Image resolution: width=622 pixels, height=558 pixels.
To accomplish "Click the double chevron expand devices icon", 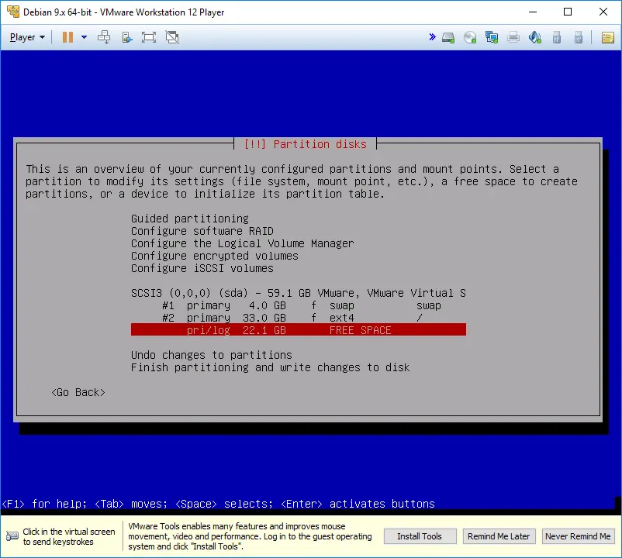I will (x=433, y=37).
